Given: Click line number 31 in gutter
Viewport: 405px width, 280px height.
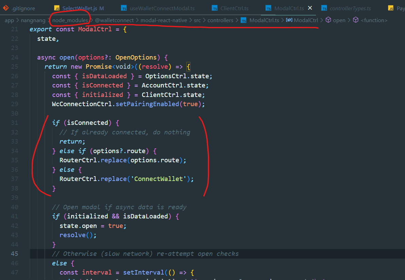Looking at the screenshot, I should click(15, 123).
